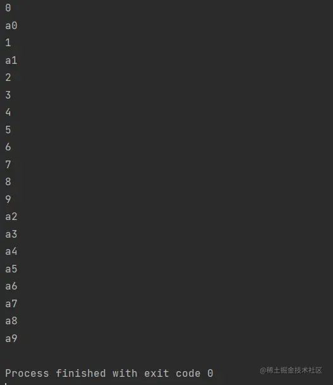Click the output line 'a9'

coord(11,339)
